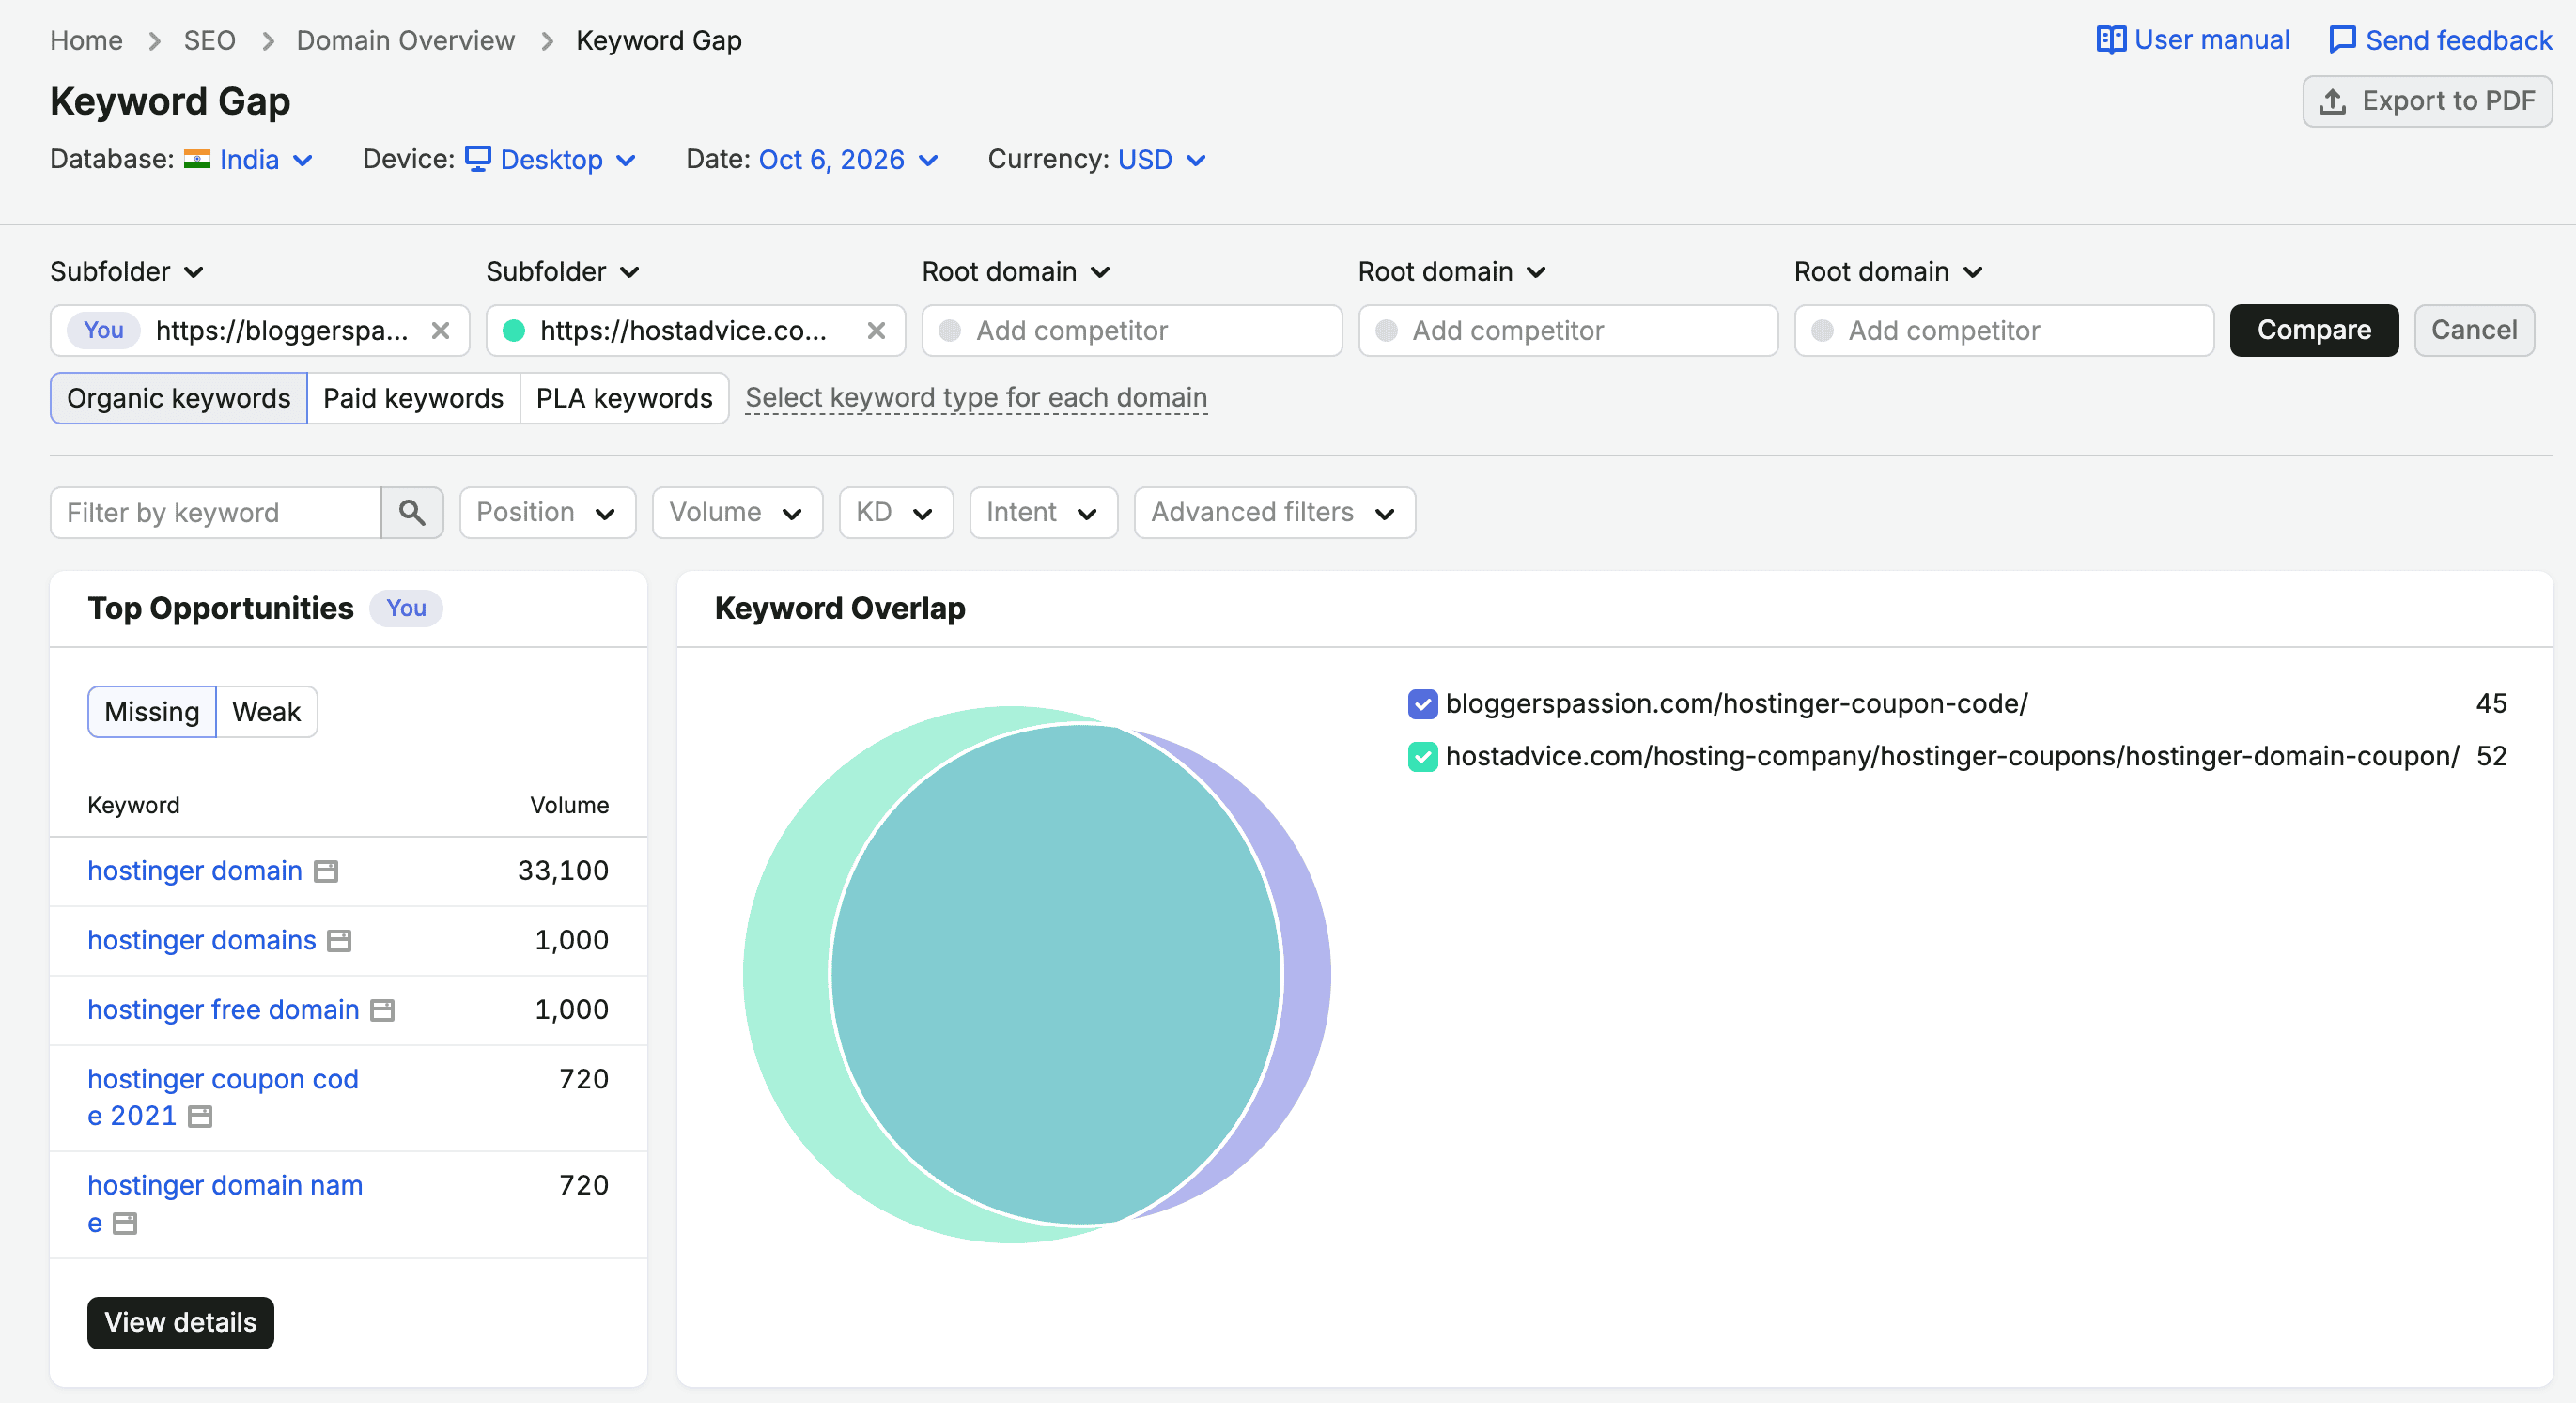Expand the Advanced filters dropdown

(x=1274, y=513)
